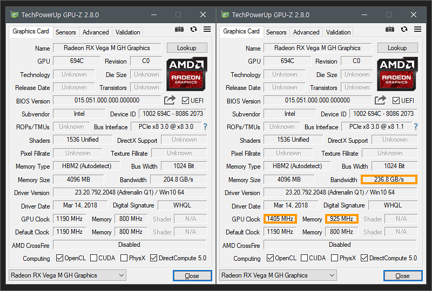Click PCIe x8 3.0 @ x8 3.0 field
Image resolution: width=432 pixels, height=291 pixels.
click(x=166, y=127)
